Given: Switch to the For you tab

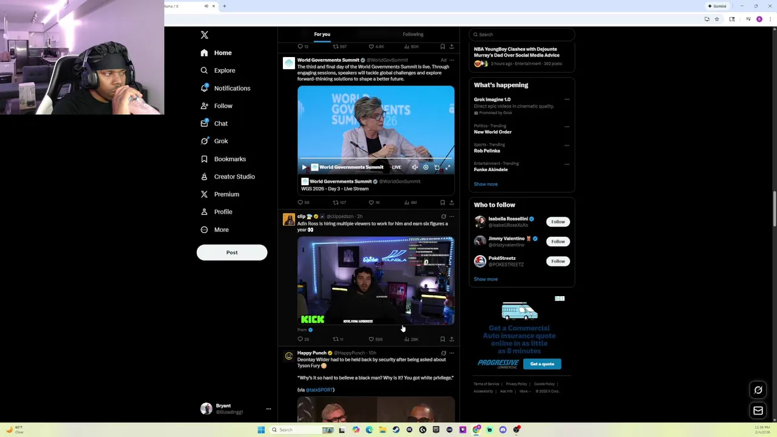Looking at the screenshot, I should [322, 35].
